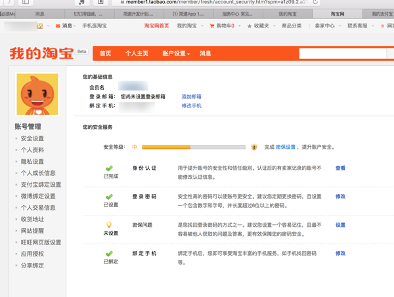Viewport: 394px width, 297px height.
Task: Click the 淘宝网首页 link
Action: 156,26
